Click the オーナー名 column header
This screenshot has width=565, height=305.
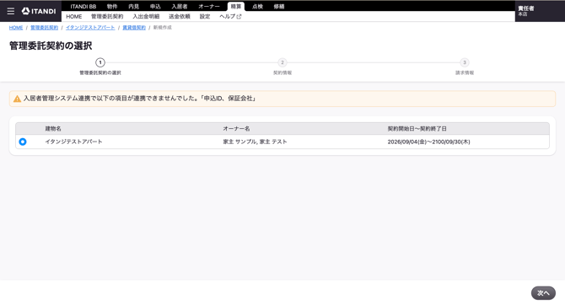click(236, 129)
